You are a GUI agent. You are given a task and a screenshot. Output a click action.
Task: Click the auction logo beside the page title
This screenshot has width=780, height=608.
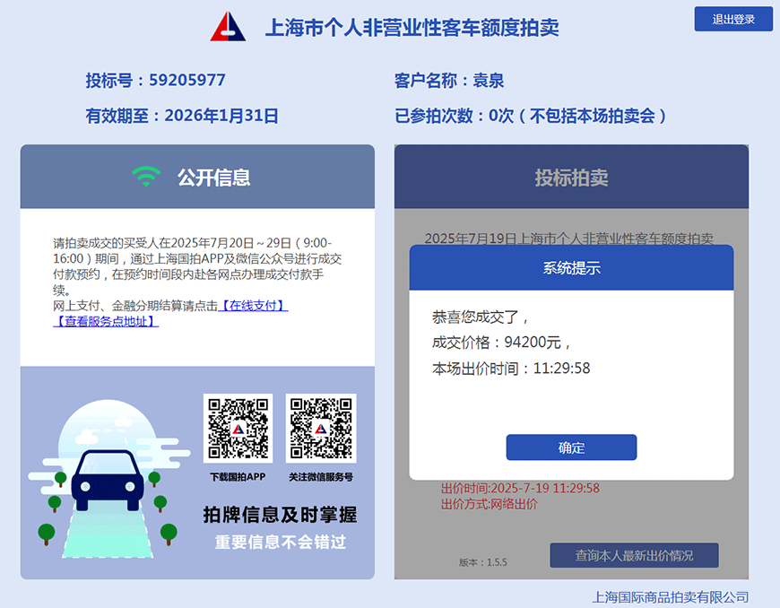tap(228, 27)
